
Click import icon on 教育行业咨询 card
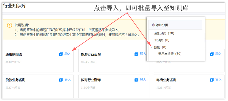[136, 80]
